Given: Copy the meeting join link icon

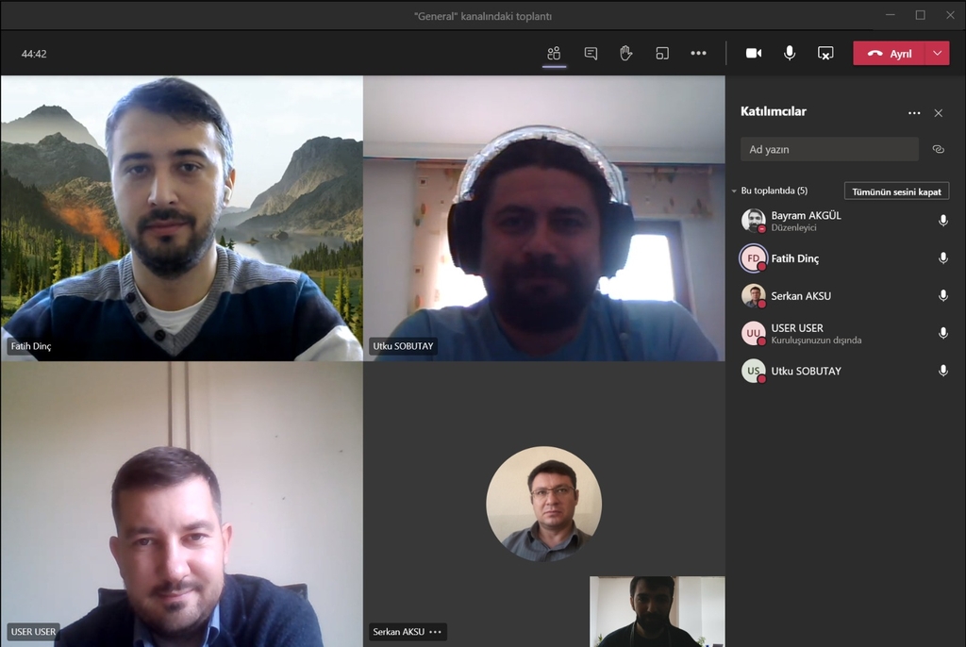Looking at the screenshot, I should tap(938, 149).
